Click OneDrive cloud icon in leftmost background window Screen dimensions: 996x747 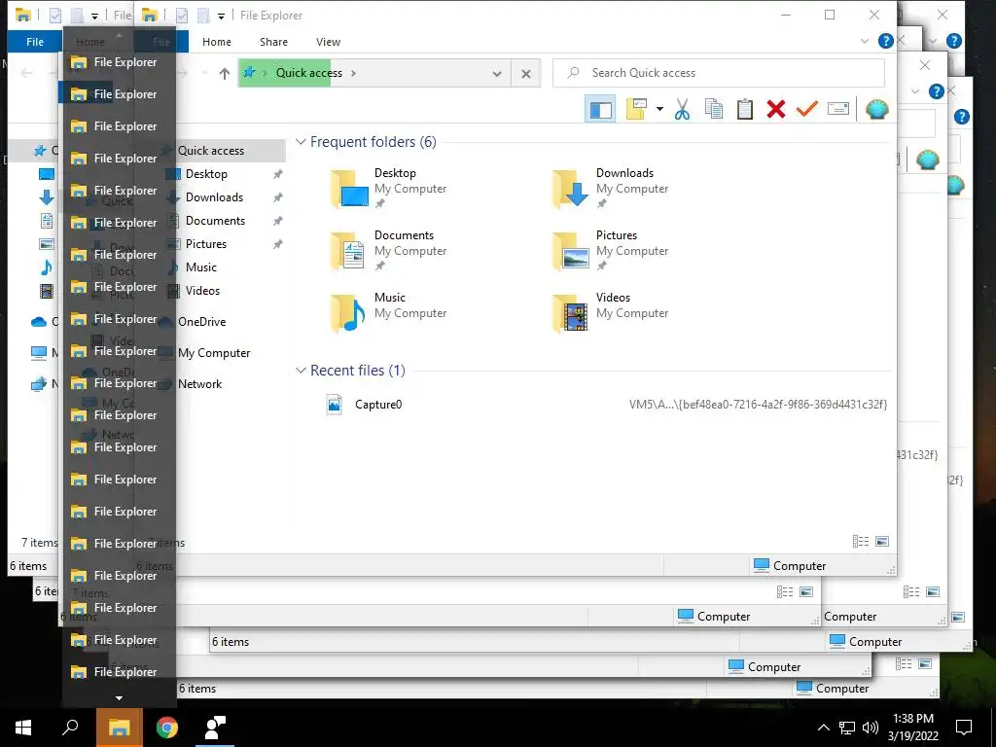(x=39, y=321)
